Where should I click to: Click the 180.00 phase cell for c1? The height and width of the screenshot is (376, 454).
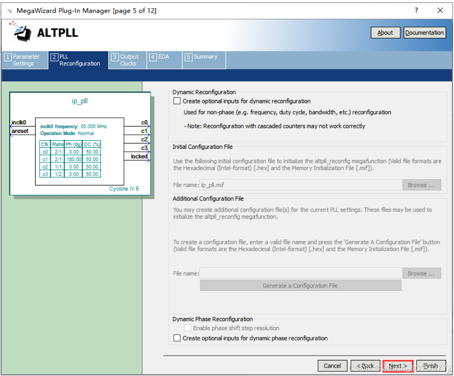(74, 159)
